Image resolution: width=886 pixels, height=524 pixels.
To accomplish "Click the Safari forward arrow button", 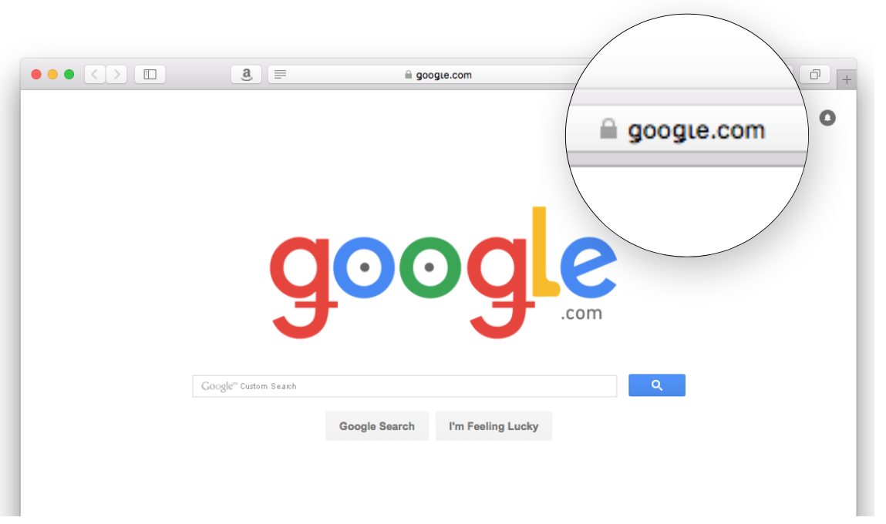I will point(116,75).
